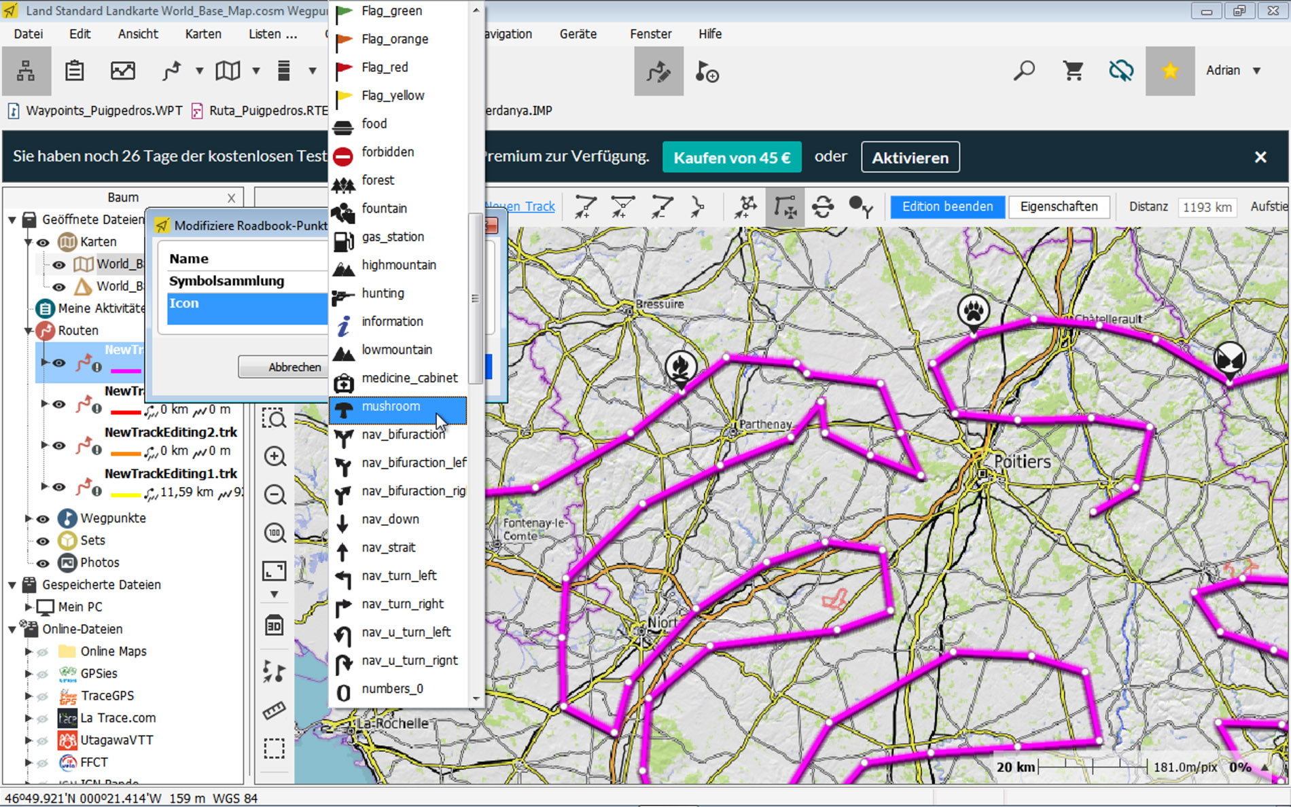Select forest from the icon list

click(x=378, y=180)
